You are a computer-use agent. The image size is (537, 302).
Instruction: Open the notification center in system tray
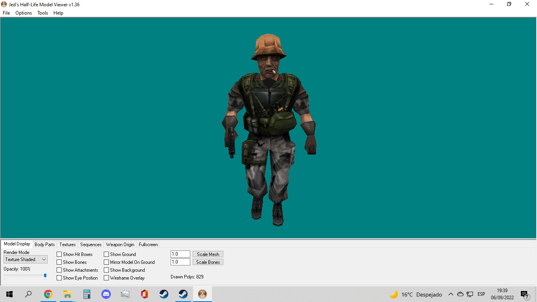pyautogui.click(x=524, y=294)
